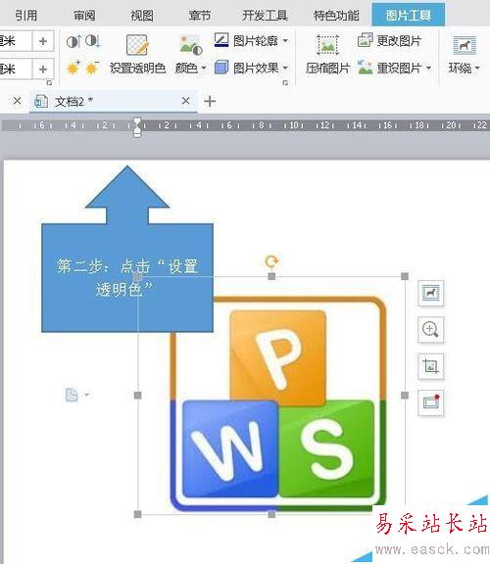Open the 章节 ribbon tab
Viewport: 490px width, 564px height.
200,15
